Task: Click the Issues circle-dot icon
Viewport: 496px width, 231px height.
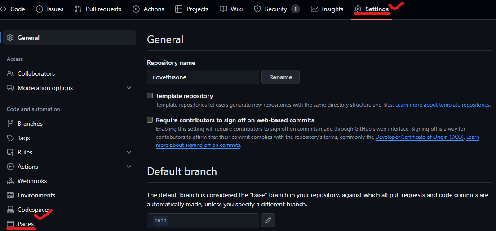Action: (40, 9)
